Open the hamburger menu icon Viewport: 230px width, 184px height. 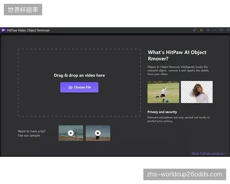coord(208,30)
